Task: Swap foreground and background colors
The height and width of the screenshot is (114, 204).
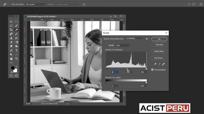Action: (17, 67)
